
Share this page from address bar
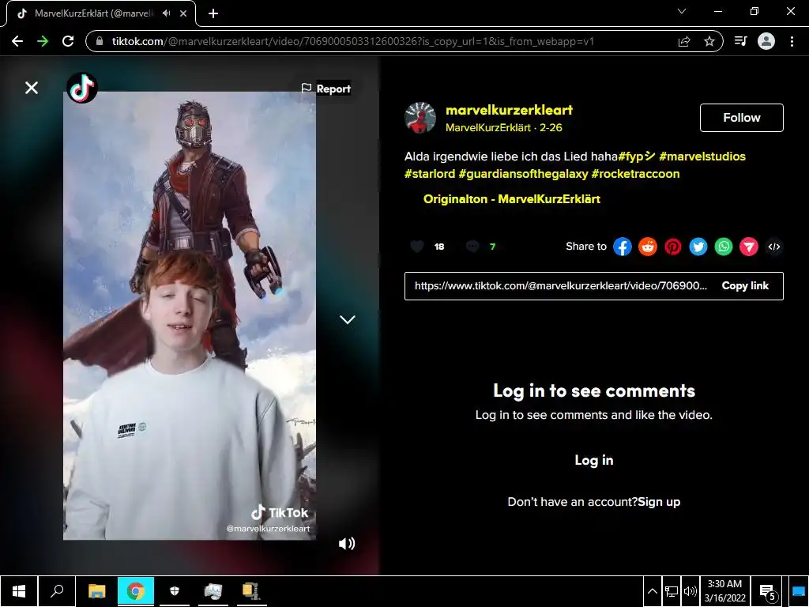[x=684, y=41]
